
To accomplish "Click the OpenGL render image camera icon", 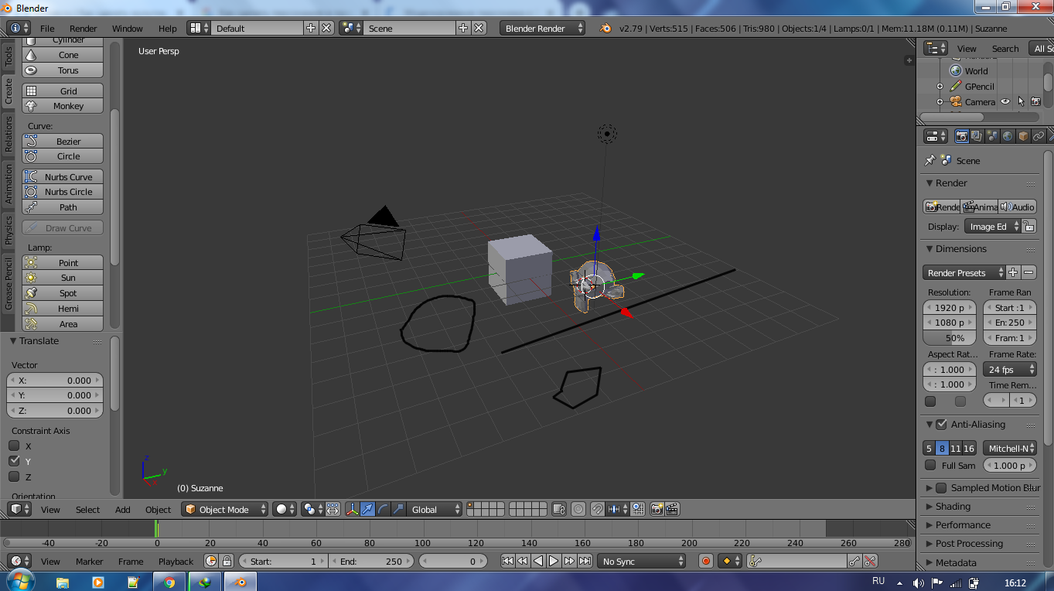I will tap(657, 509).
